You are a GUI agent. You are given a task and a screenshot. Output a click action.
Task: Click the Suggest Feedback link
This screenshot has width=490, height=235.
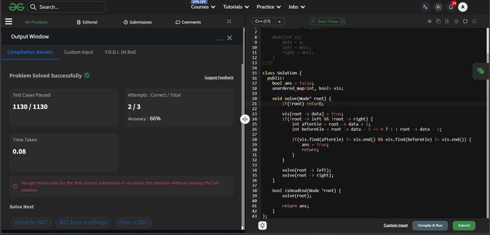click(x=219, y=78)
